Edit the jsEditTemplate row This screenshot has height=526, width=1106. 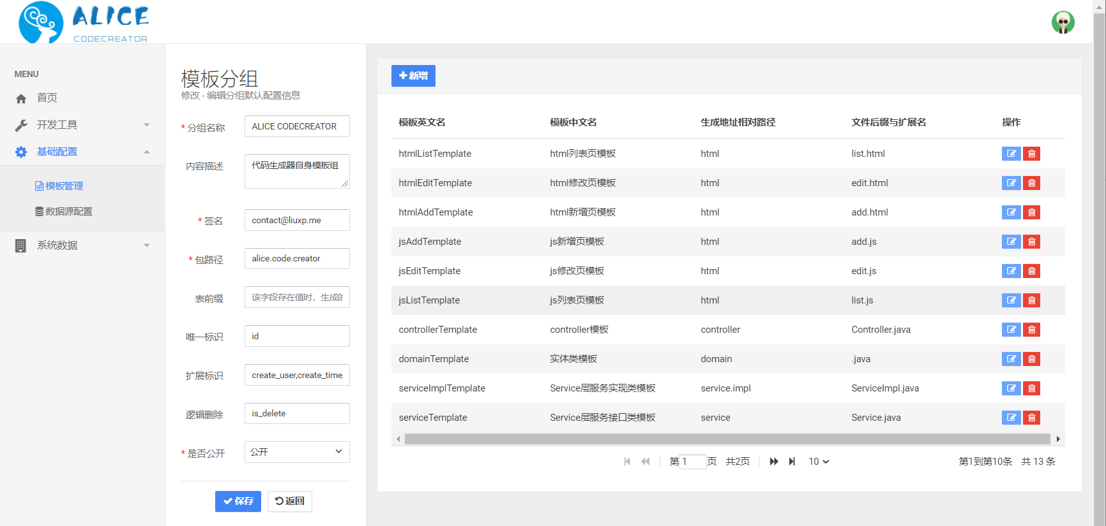[x=1011, y=271]
